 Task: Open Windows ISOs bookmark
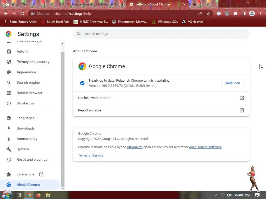(165, 22)
